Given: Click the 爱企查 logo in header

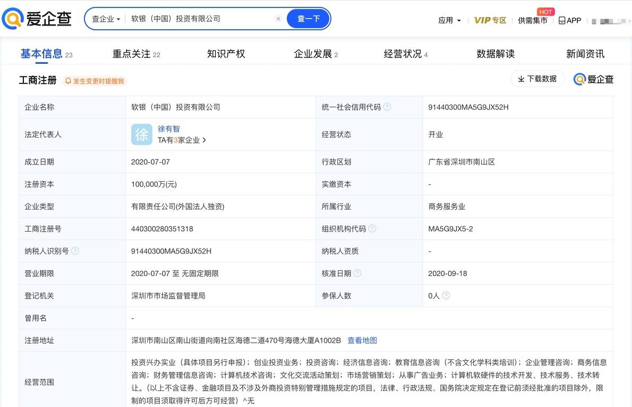Looking at the screenshot, I should 37,19.
